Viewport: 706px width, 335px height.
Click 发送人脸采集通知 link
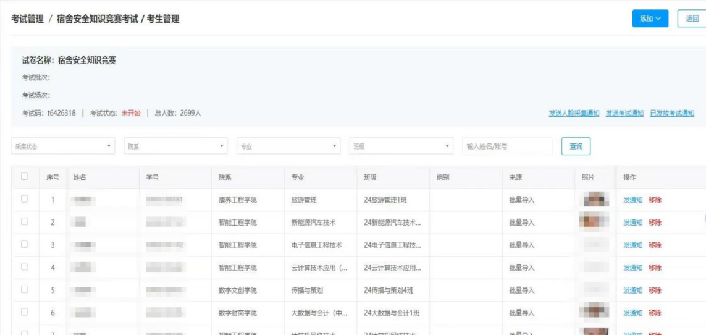pyautogui.click(x=574, y=113)
